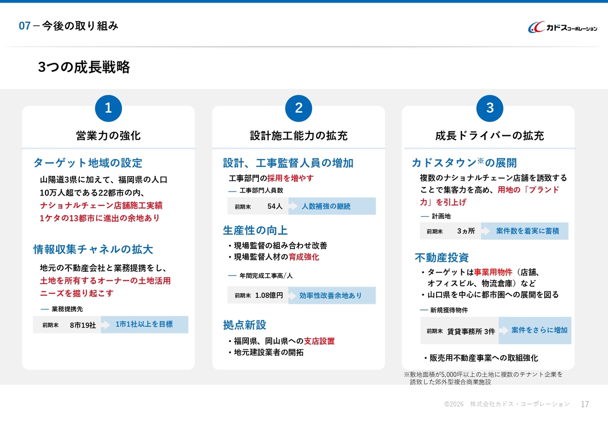The width and height of the screenshot is (608, 421).
Task: Click the ターゲット地域の設定 heading
Action: point(88,163)
